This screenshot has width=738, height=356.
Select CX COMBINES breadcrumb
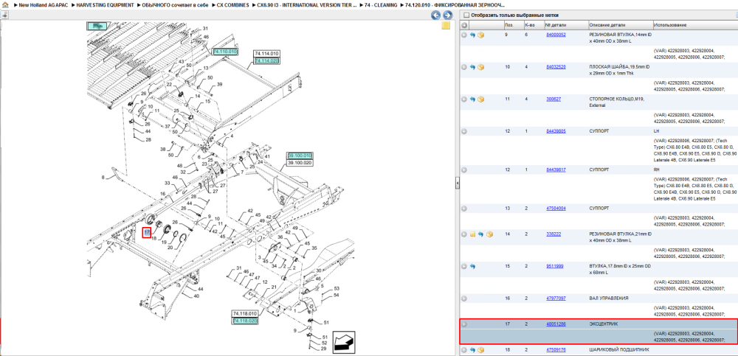[232, 4]
